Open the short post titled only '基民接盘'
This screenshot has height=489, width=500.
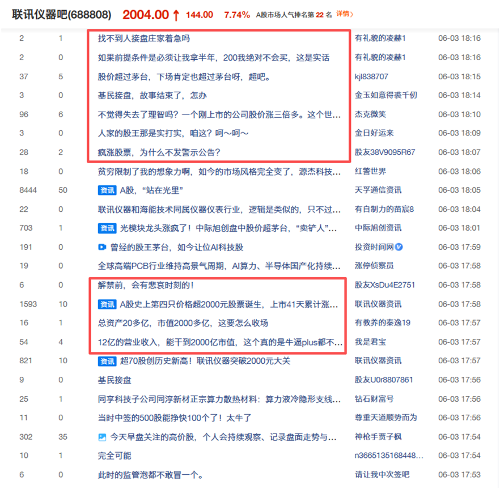(115, 380)
